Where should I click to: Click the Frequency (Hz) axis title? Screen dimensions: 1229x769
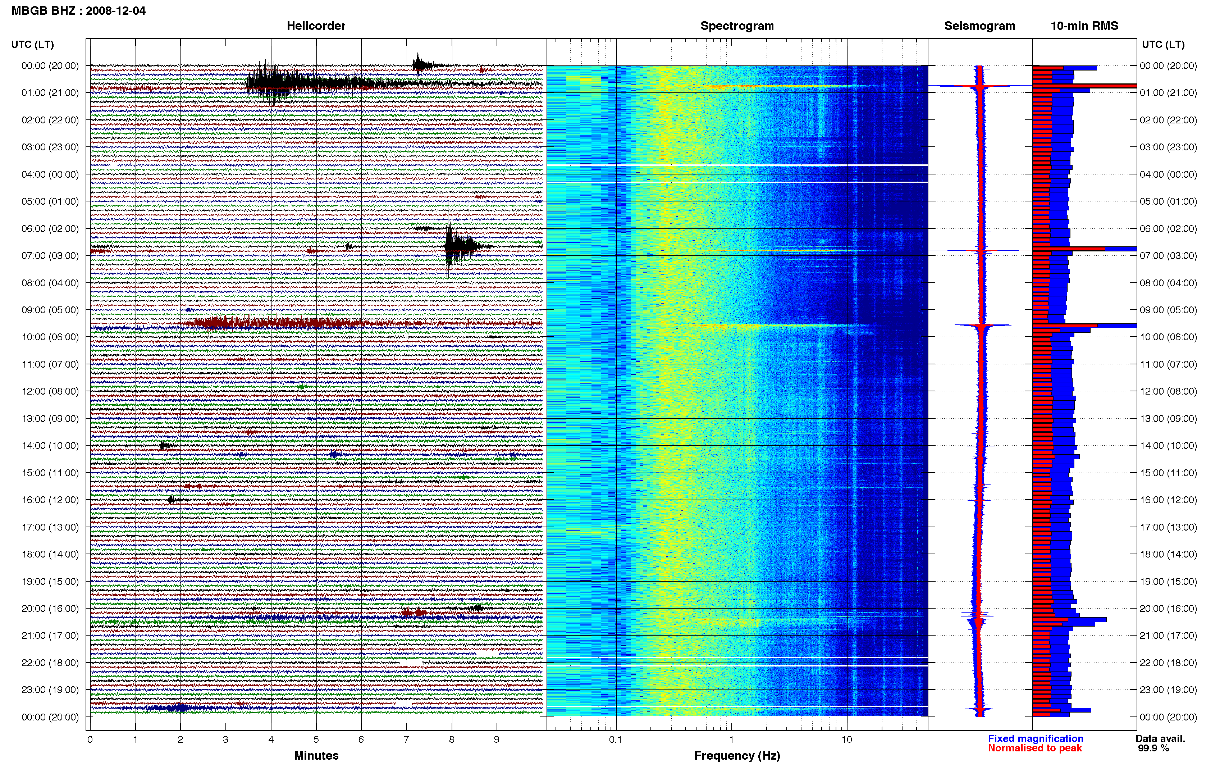(737, 756)
